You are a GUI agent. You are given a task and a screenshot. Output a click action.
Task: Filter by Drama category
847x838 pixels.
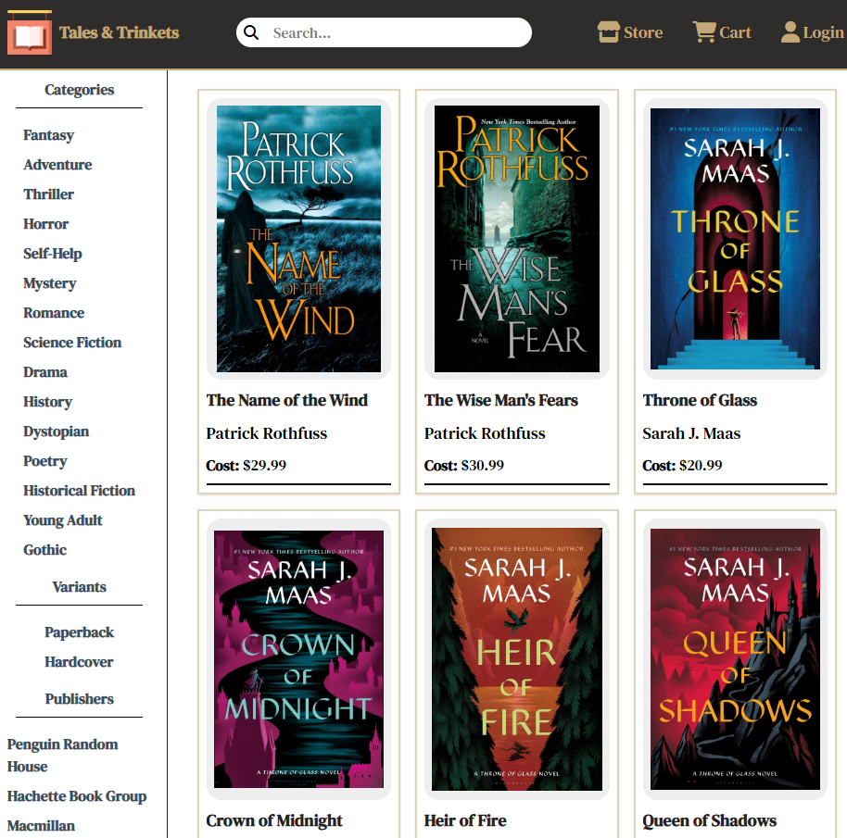coord(45,372)
